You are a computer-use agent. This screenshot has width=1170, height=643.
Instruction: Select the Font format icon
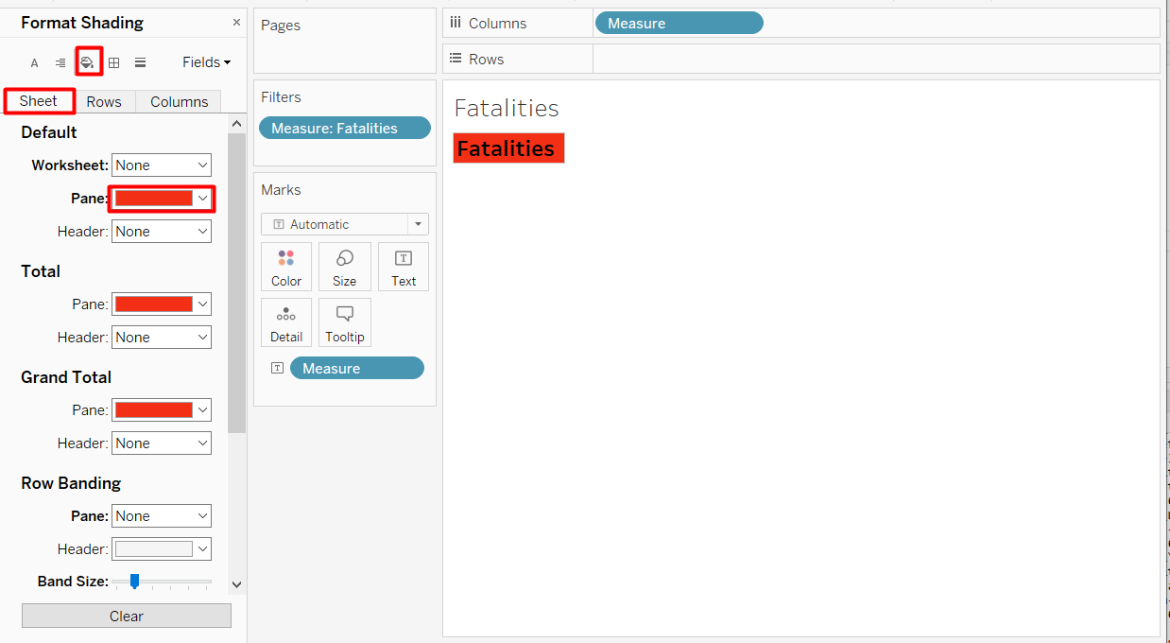pyautogui.click(x=35, y=63)
